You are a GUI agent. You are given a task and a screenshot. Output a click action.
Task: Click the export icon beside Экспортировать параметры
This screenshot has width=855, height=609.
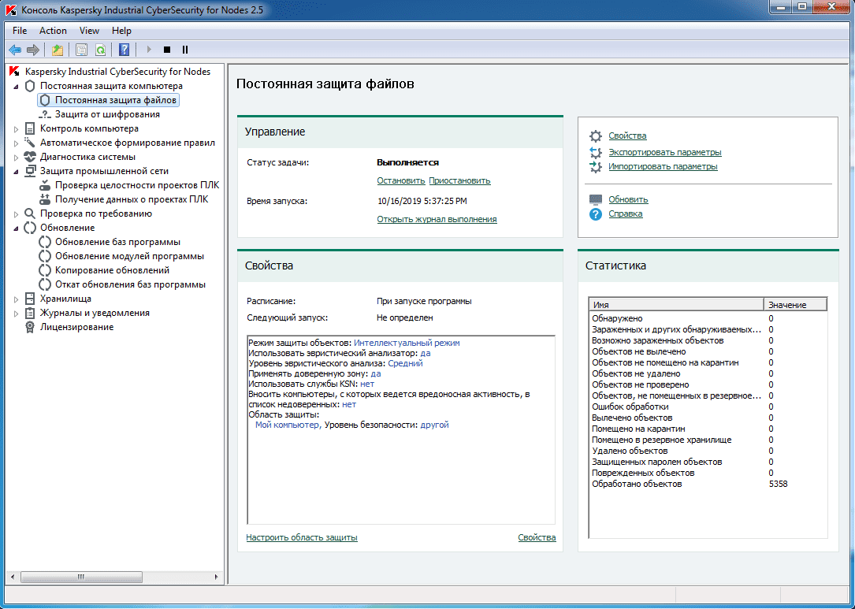pos(596,152)
